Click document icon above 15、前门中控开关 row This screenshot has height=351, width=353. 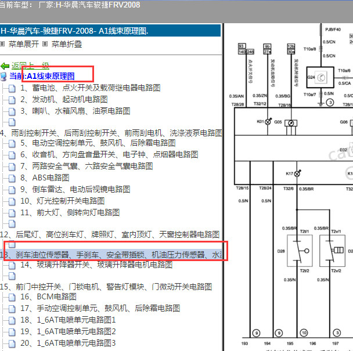click(x=12, y=276)
